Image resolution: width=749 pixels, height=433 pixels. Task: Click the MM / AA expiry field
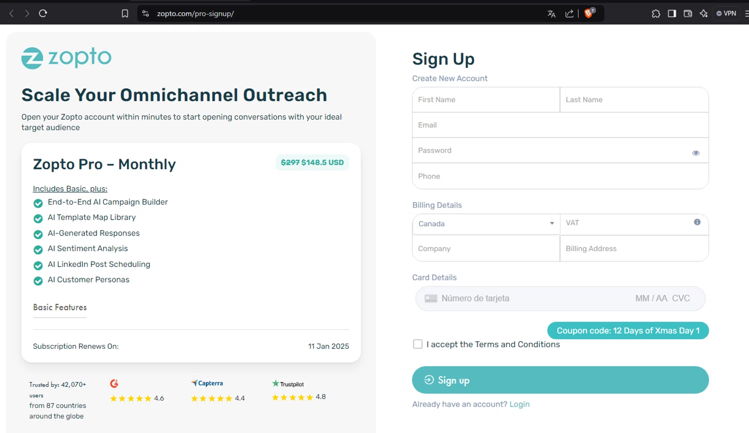click(651, 298)
